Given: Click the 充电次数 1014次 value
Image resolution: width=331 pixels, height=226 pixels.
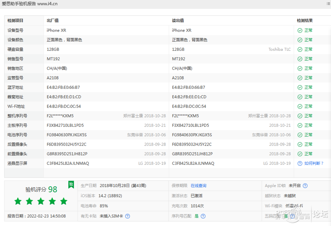Looking at the screenshot, I should click(x=197, y=206).
